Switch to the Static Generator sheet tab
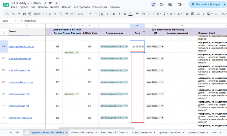 pyautogui.click(x=142, y=132)
